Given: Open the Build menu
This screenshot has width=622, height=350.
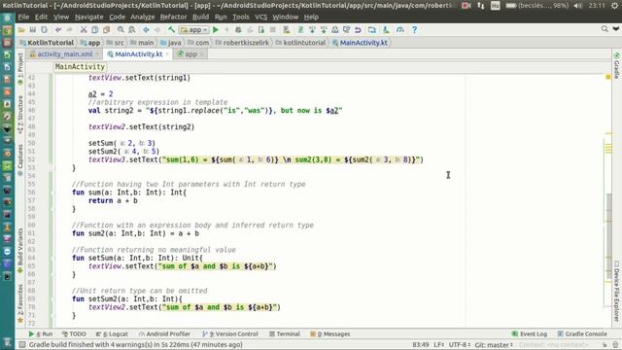Looking at the screenshot, I should point(200,17).
